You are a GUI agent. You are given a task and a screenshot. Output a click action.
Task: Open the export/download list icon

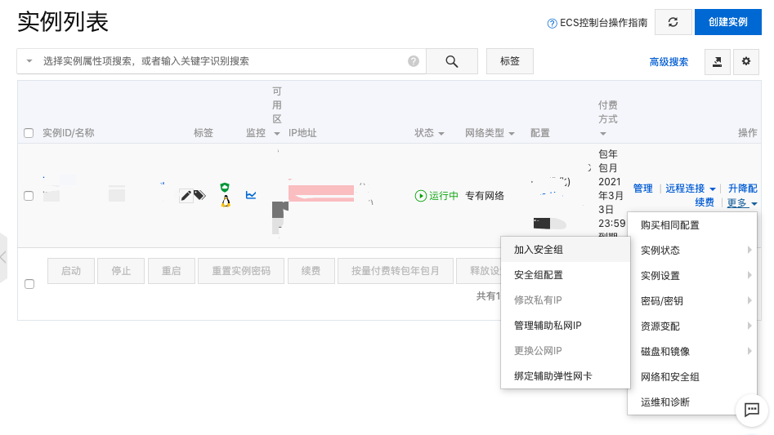tap(718, 61)
